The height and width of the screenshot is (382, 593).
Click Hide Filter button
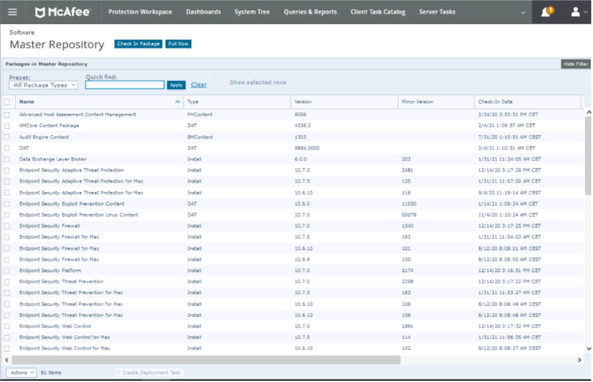click(576, 64)
